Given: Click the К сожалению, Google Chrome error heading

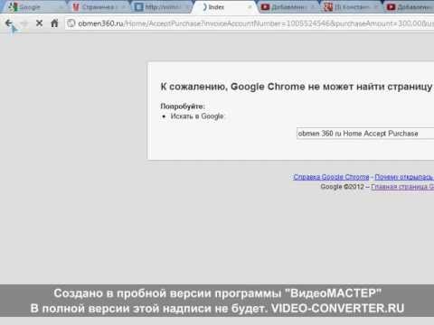Looking at the screenshot, I should click(x=297, y=87).
